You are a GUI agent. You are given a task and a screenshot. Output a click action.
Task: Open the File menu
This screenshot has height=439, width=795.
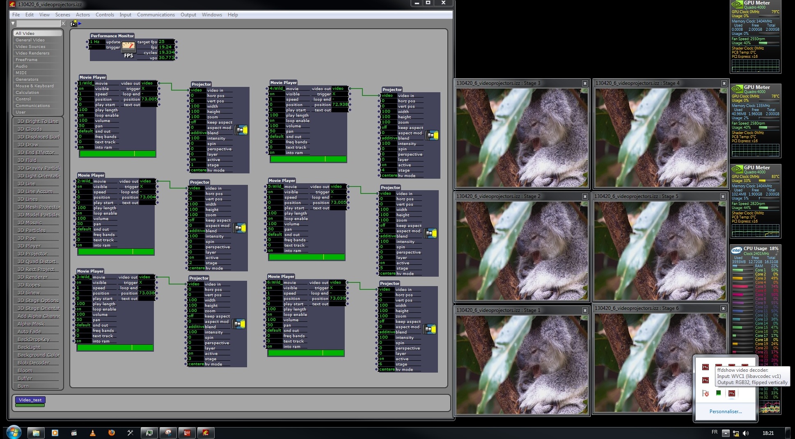coord(16,15)
